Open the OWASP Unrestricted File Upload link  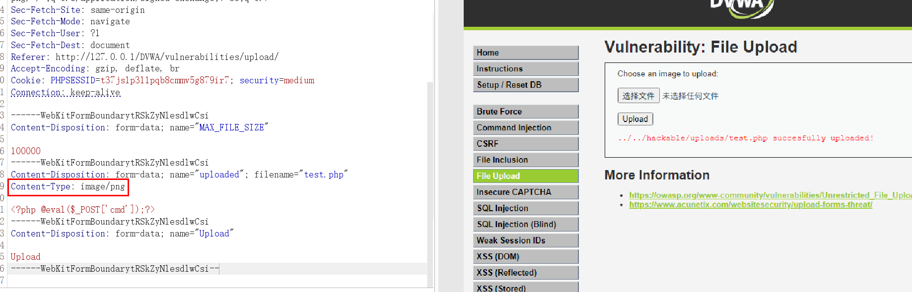(x=770, y=195)
